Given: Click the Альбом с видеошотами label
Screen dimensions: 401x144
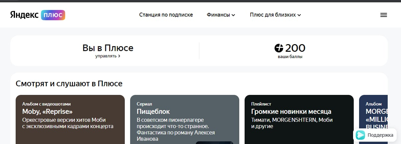Looking at the screenshot, I should pos(46,104).
